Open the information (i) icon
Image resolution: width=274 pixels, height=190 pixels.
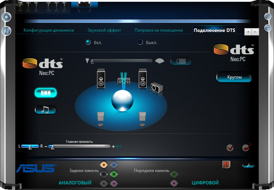pos(7,31)
